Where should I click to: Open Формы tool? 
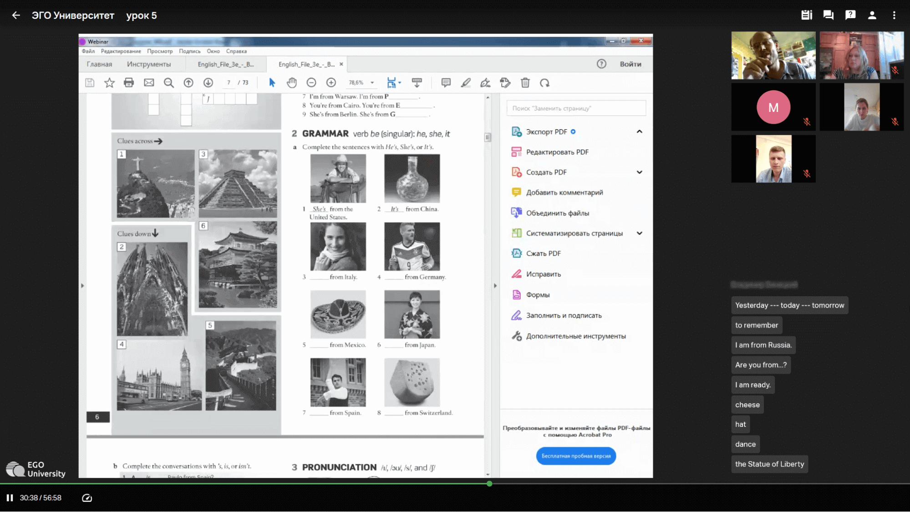(530, 295)
